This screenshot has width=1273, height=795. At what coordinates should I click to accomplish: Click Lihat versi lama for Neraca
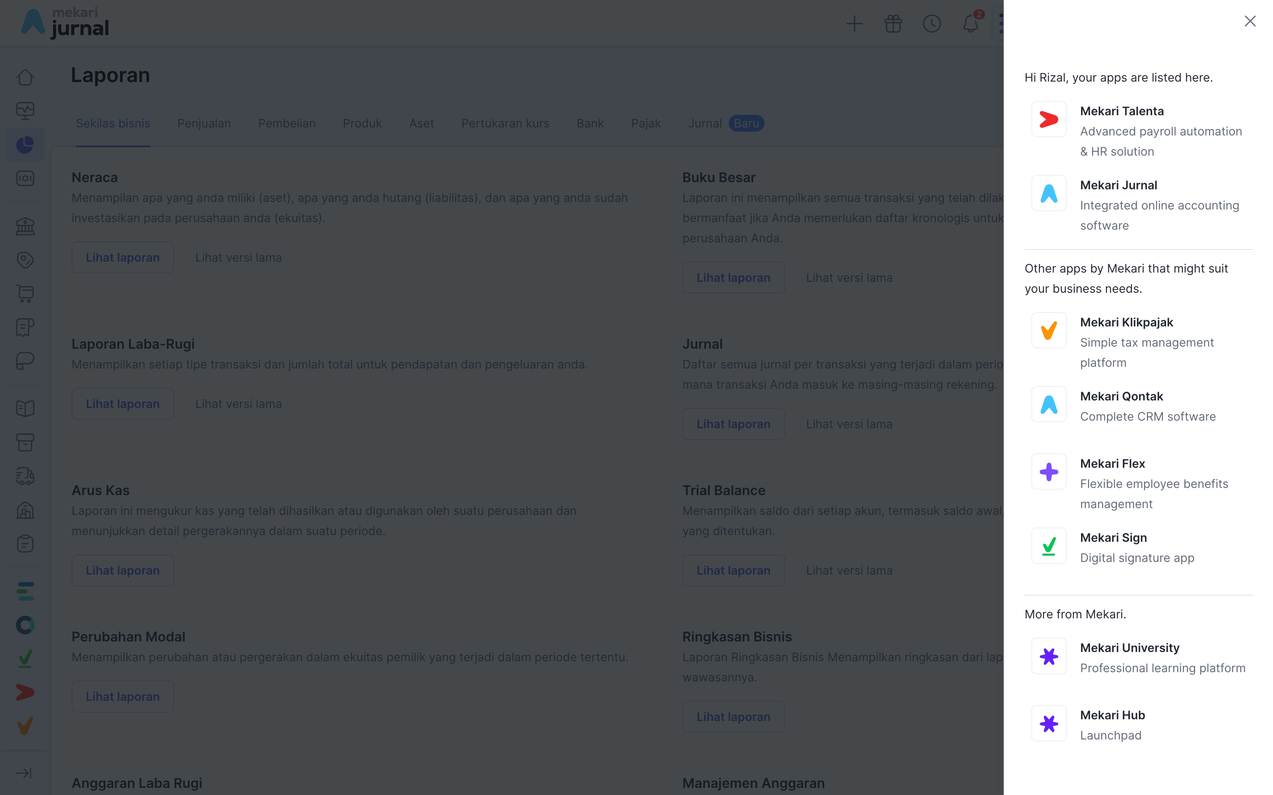pos(238,257)
